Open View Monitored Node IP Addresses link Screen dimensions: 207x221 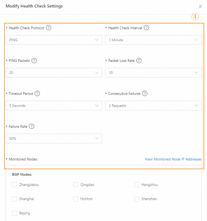click(173, 159)
